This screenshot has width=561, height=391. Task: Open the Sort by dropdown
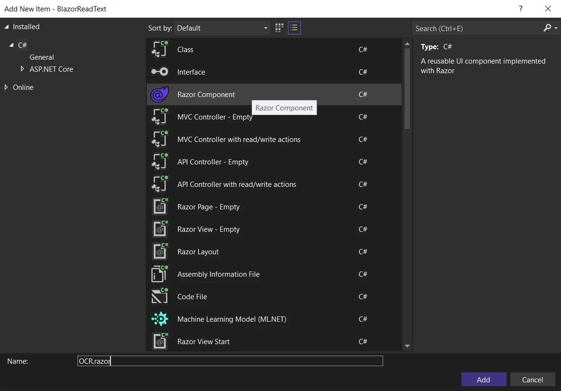[222, 28]
